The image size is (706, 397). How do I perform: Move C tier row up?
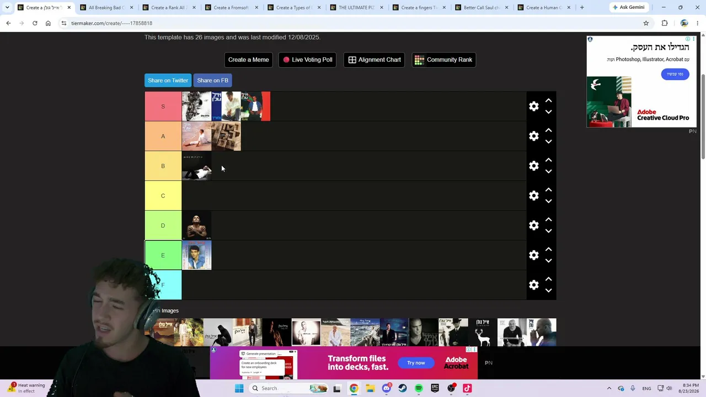548,190
